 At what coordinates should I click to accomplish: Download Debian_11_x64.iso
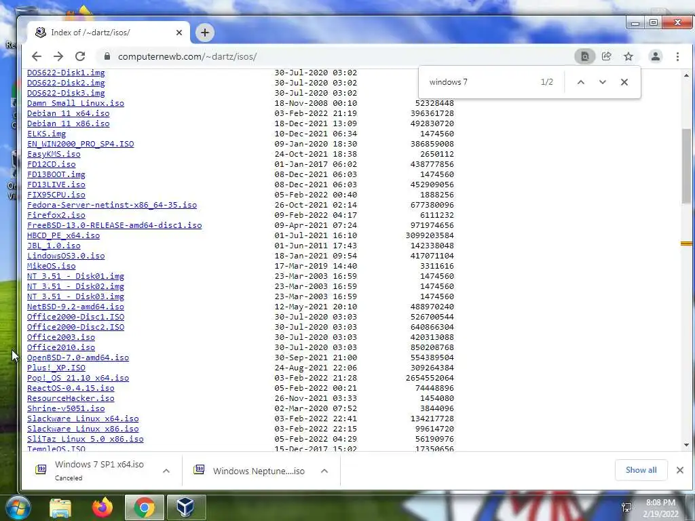[x=69, y=113]
